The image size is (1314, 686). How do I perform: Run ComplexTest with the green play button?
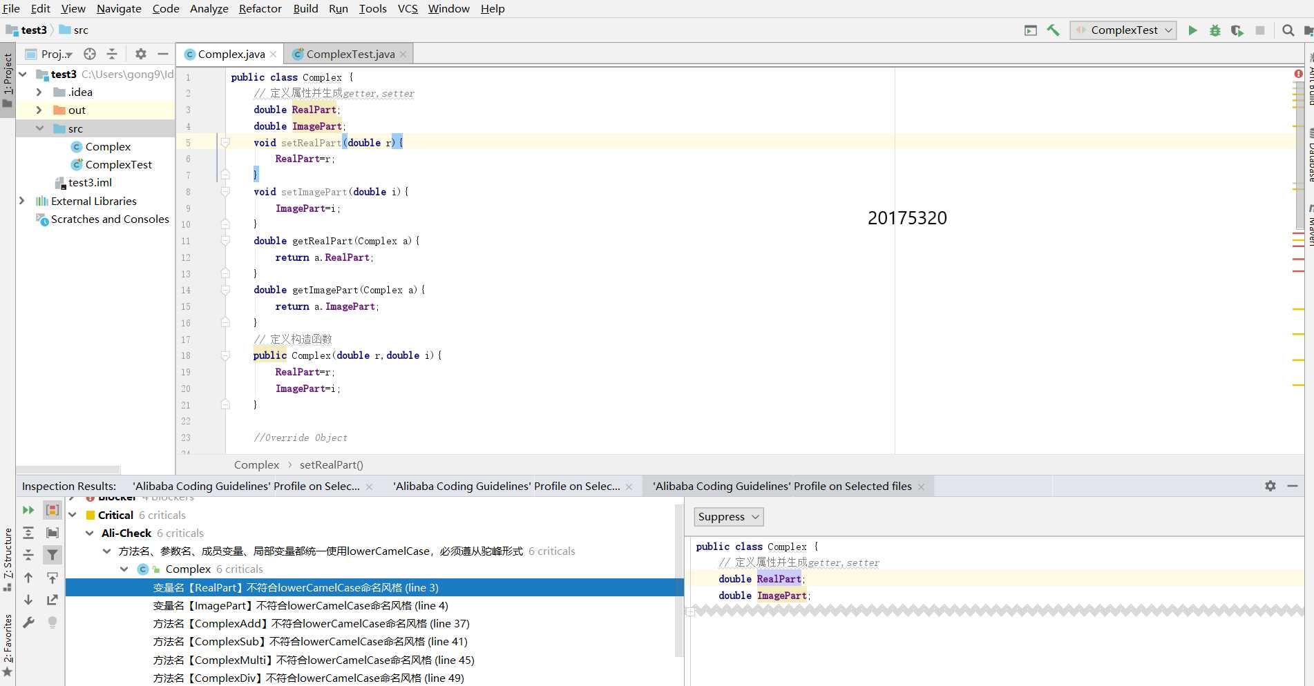1192,30
